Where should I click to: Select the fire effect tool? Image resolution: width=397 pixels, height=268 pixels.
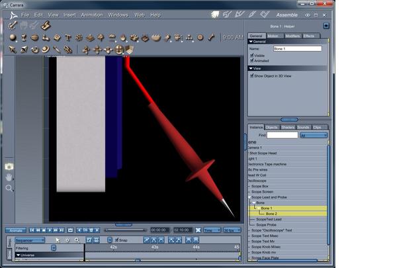[x=123, y=38]
